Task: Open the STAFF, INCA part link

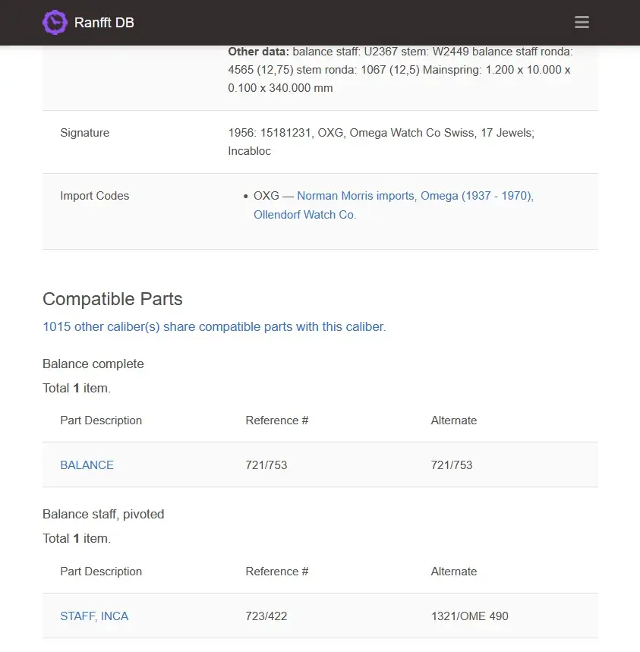Action: point(94,616)
